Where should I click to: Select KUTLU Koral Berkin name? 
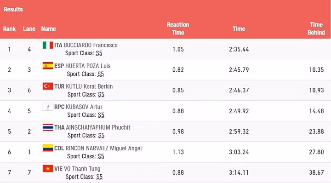pyautogui.click(x=89, y=86)
